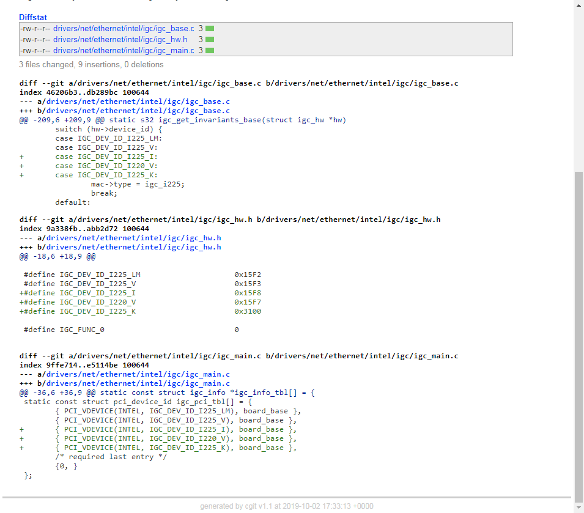Click the Diffstat heading link

point(33,18)
